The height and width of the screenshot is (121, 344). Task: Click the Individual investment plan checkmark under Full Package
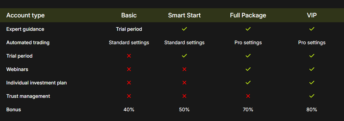click(248, 83)
